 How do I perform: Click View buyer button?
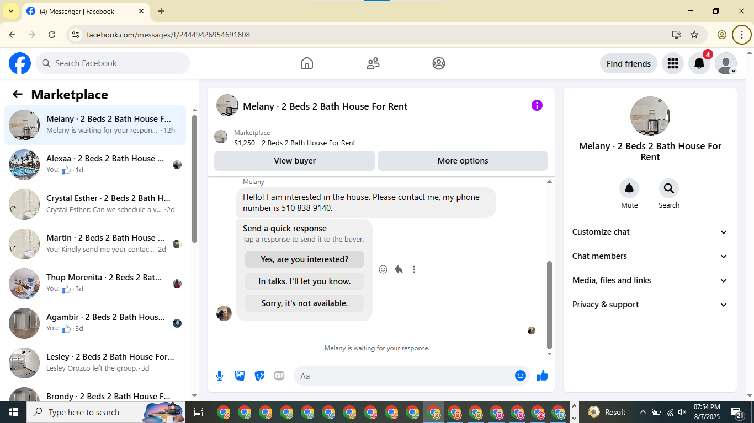(x=295, y=161)
